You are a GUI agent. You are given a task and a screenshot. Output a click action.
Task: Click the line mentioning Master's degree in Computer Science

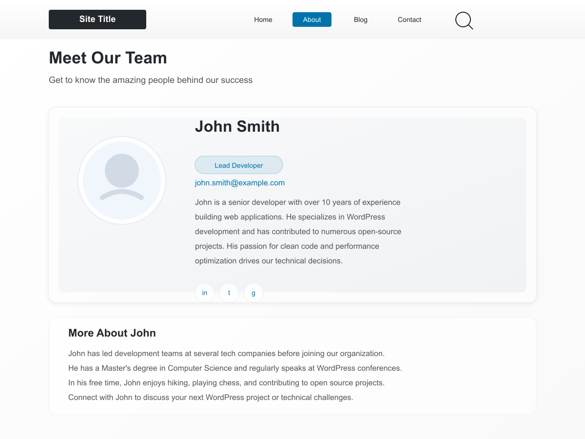[235, 368]
